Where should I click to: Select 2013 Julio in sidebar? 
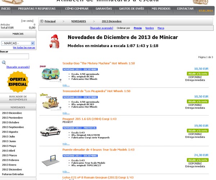8,136
